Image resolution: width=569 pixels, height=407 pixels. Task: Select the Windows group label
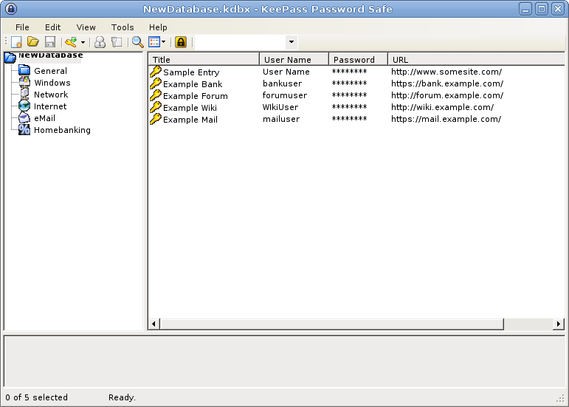[x=52, y=83]
